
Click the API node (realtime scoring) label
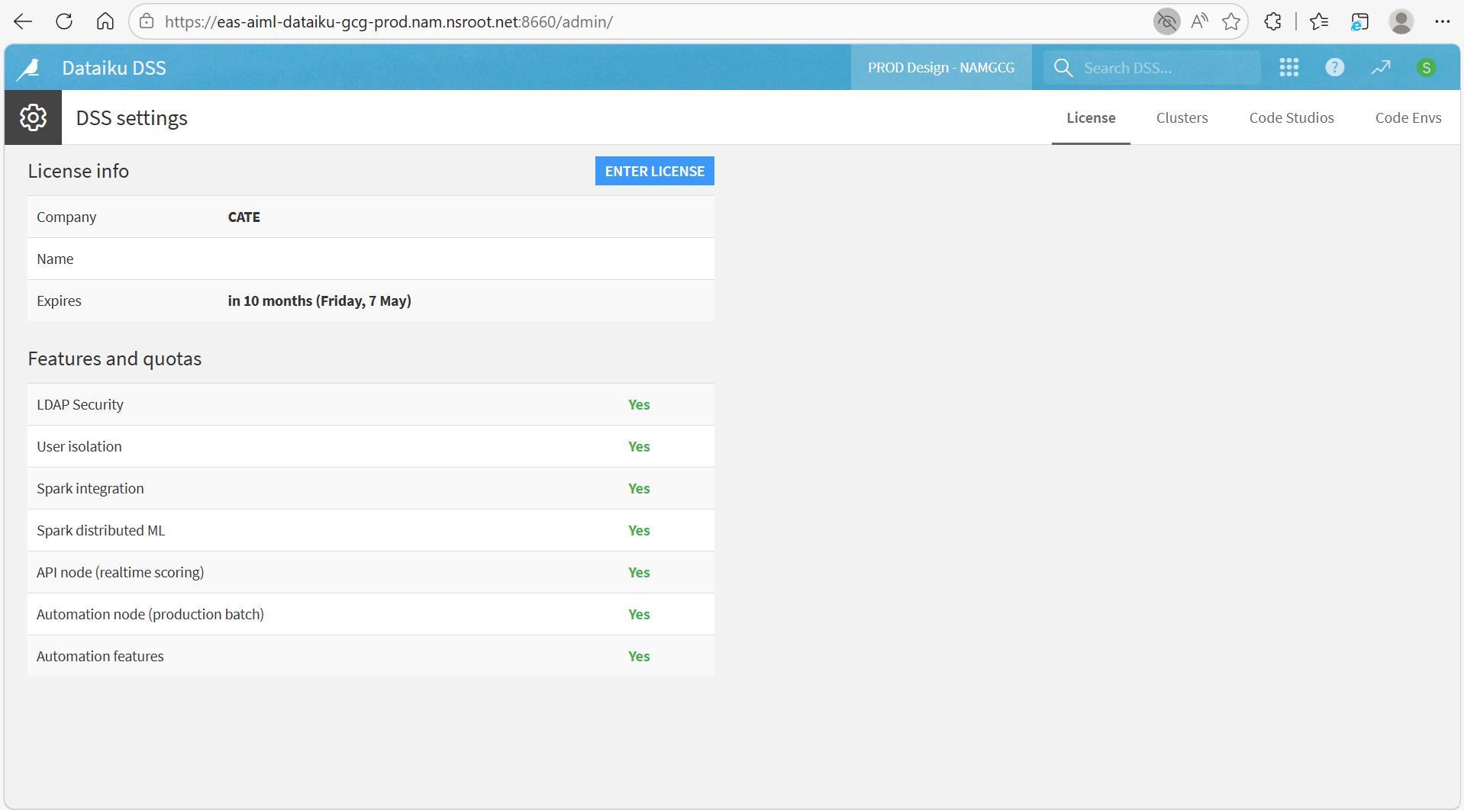[121, 573]
